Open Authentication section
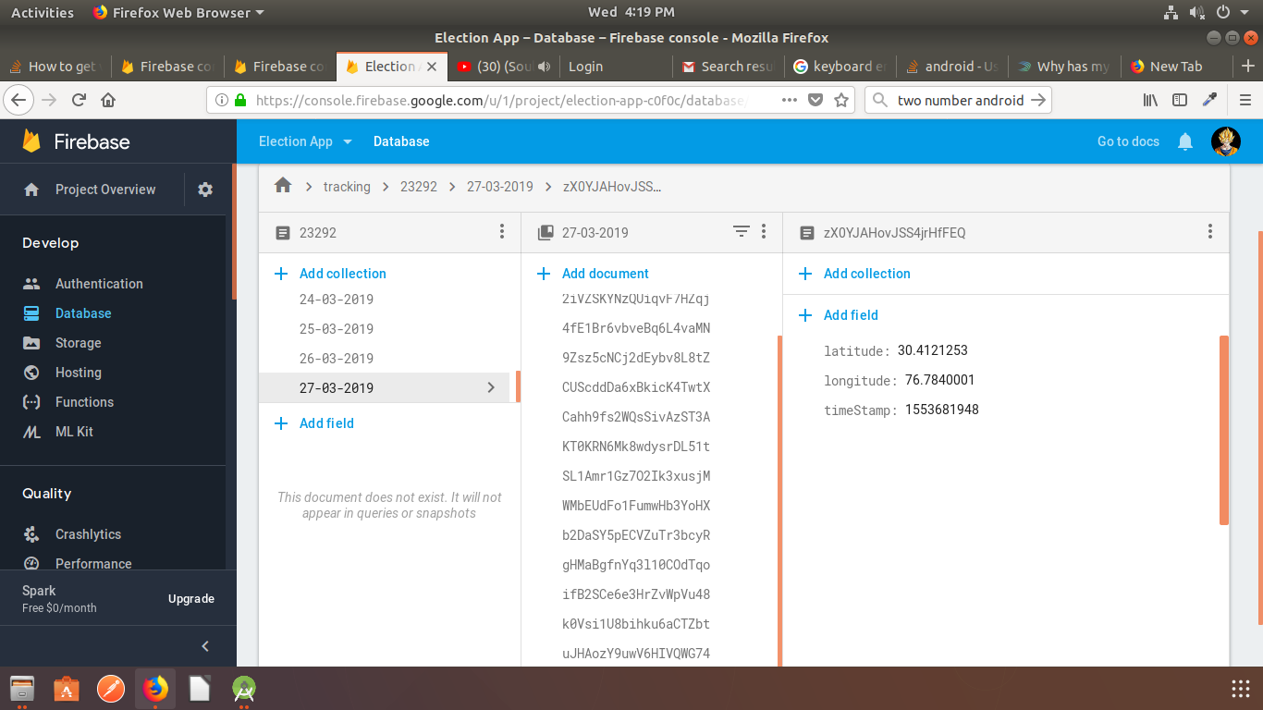This screenshot has width=1263, height=710. 99,284
